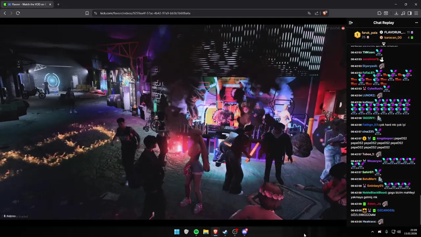Open the tab search icon in toolbar
The image size is (421, 237).
(x=386, y=13)
